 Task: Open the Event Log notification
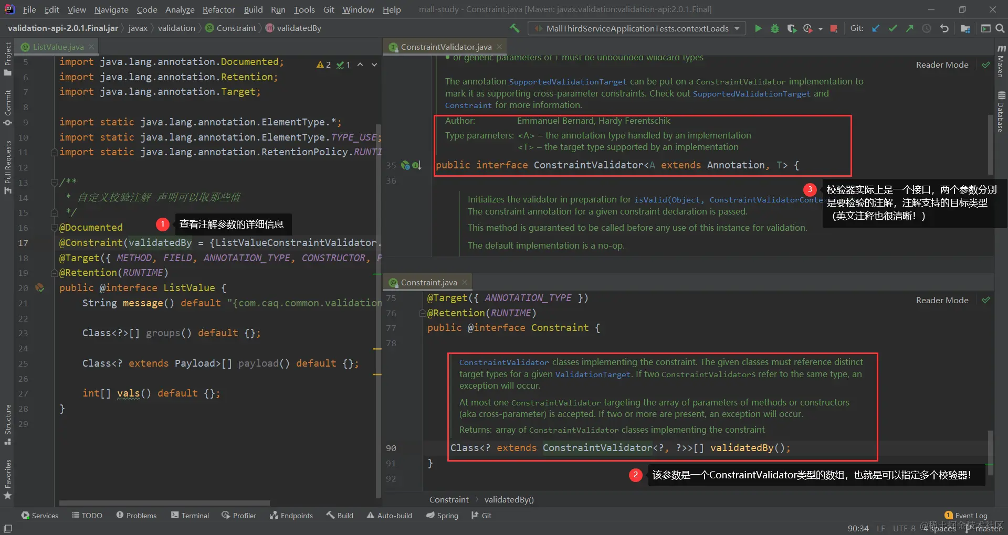[966, 516]
